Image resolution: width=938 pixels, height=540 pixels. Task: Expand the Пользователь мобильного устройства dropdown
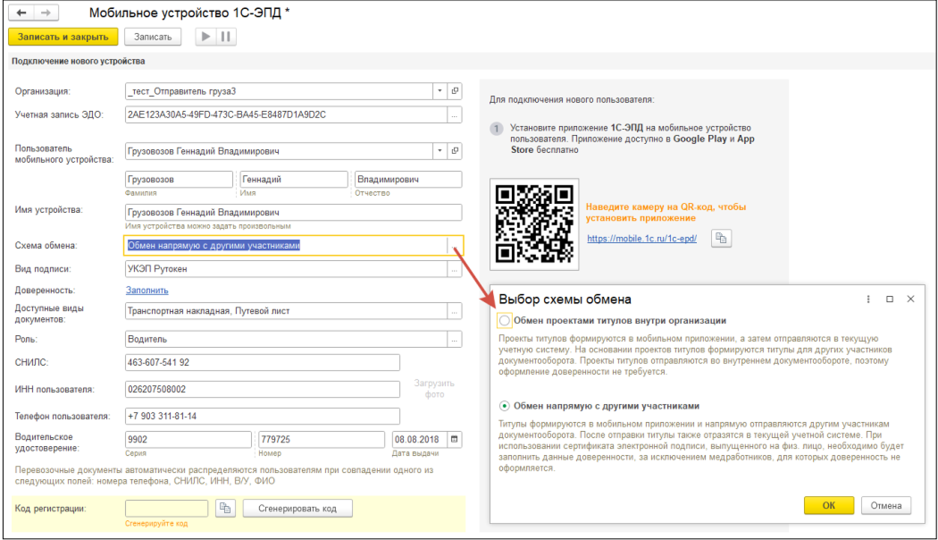click(439, 151)
